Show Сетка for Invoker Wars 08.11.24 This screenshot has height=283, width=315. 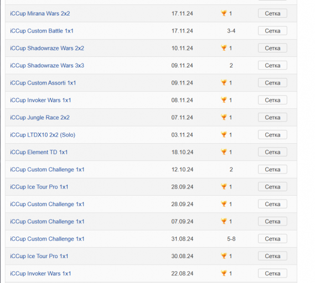click(272, 100)
